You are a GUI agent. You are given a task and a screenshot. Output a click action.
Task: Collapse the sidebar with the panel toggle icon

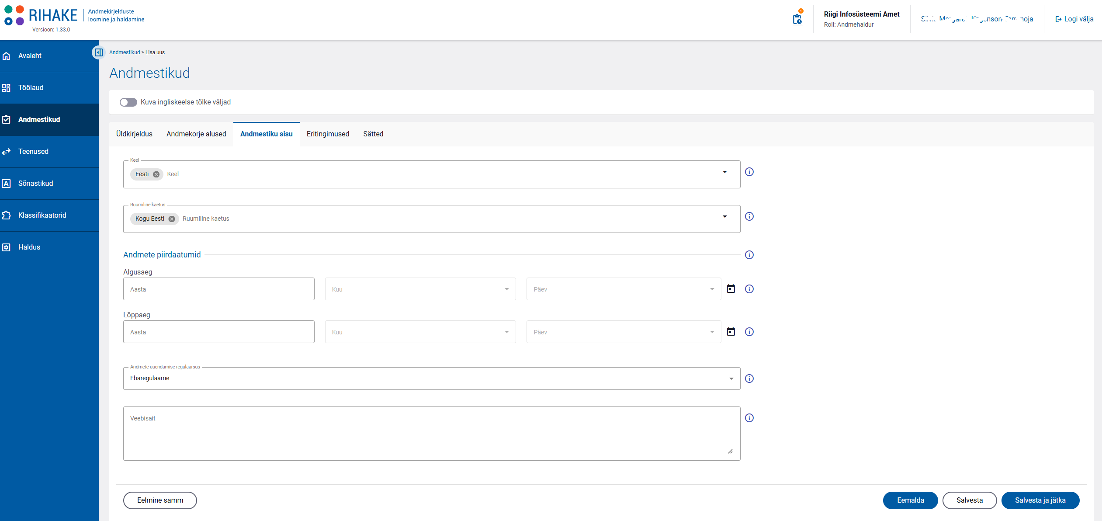[x=99, y=52]
